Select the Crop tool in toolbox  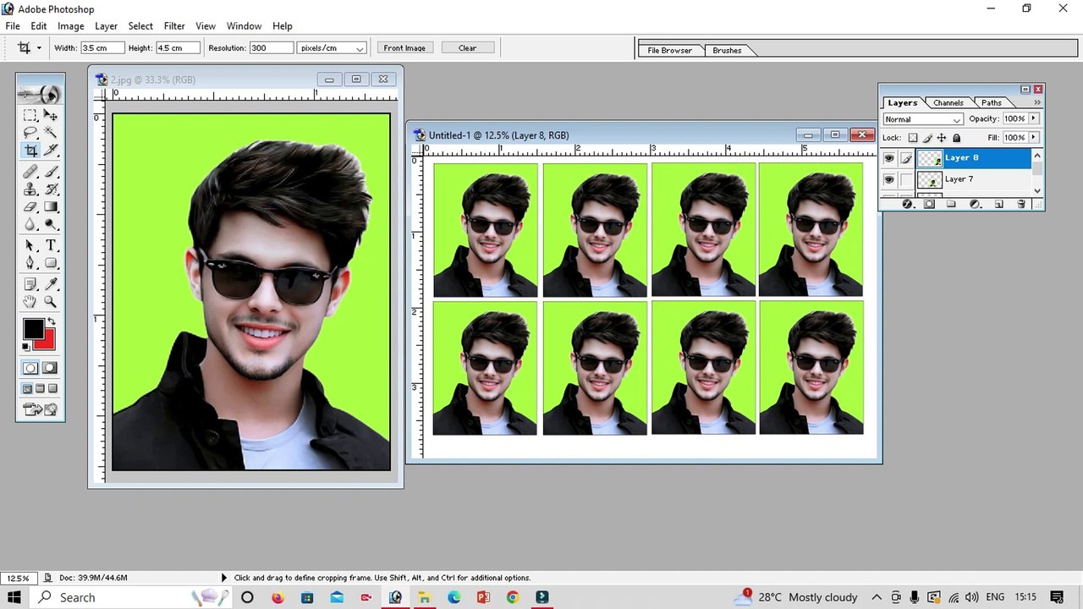click(x=30, y=150)
